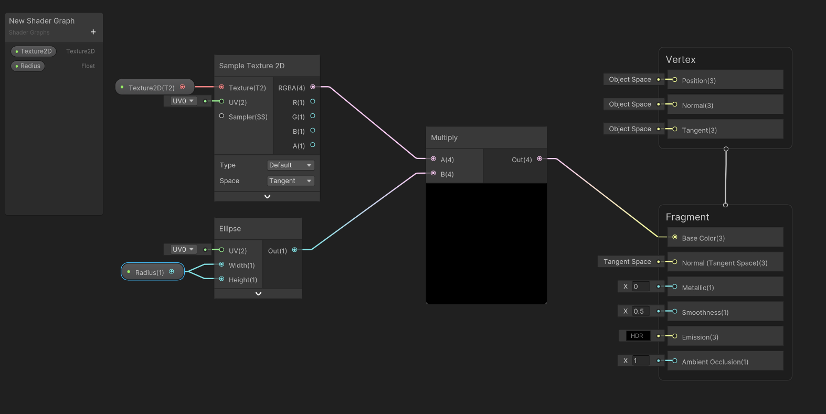Select the Texture2D property pill in blackboard

pyautogui.click(x=34, y=51)
